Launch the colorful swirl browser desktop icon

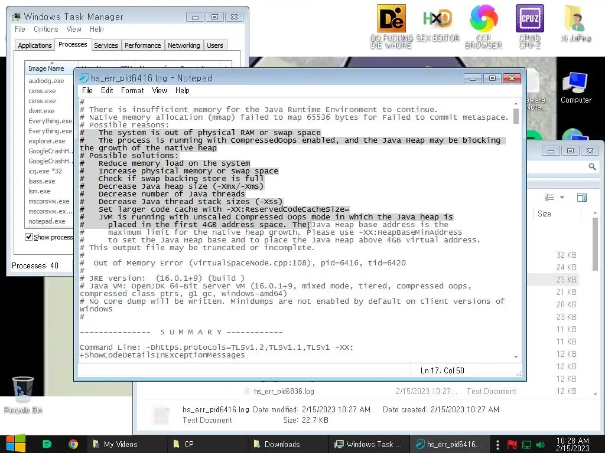click(x=483, y=18)
